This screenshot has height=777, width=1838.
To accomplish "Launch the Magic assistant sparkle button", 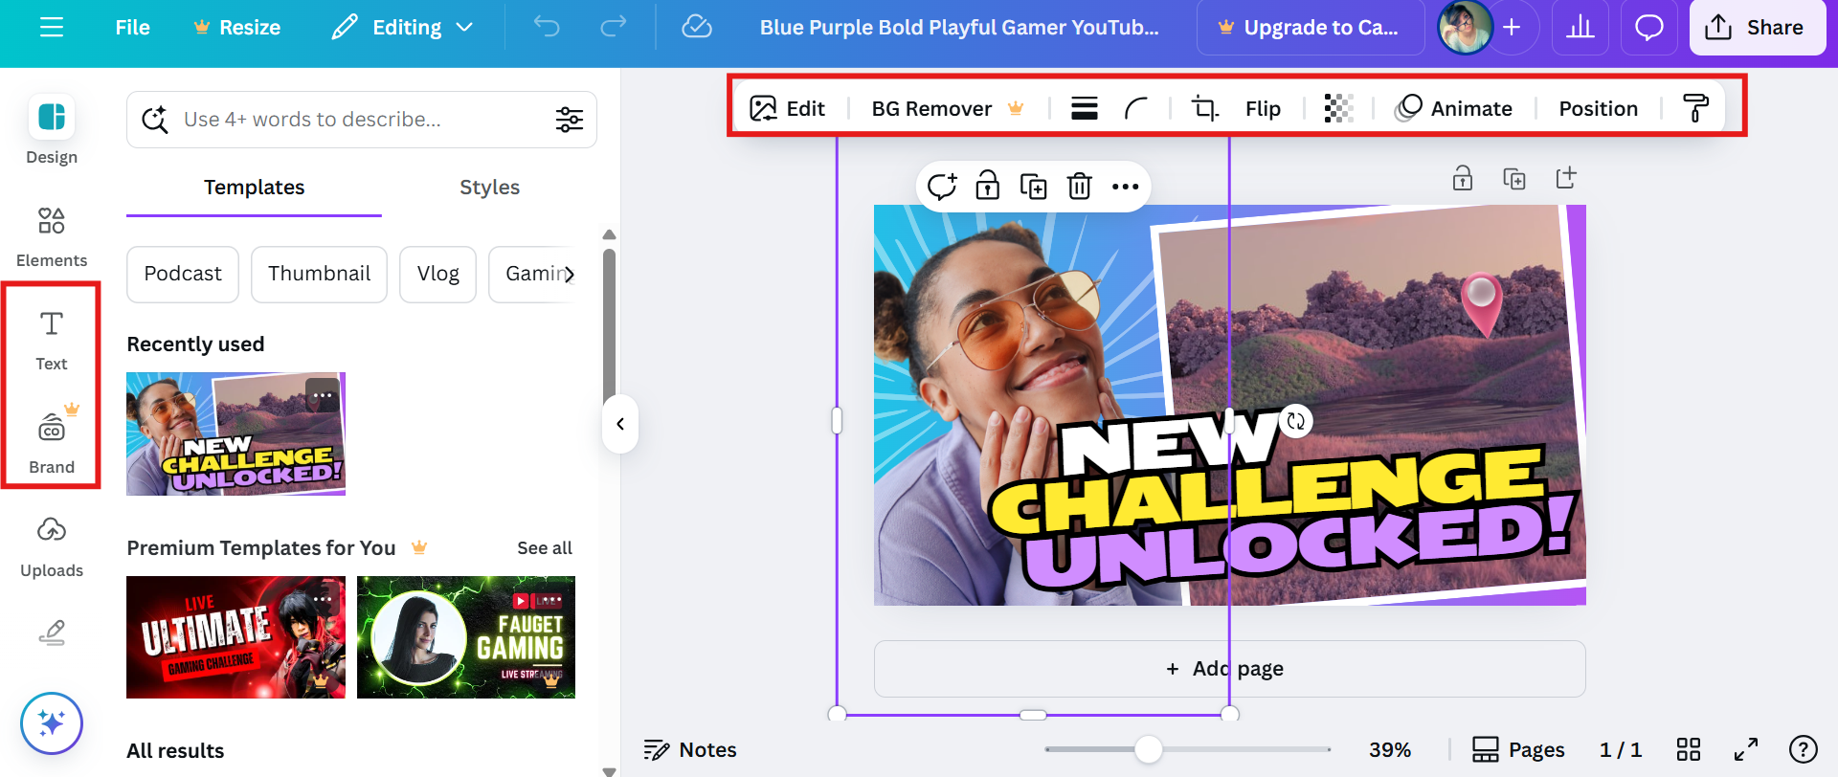I will [x=52, y=723].
